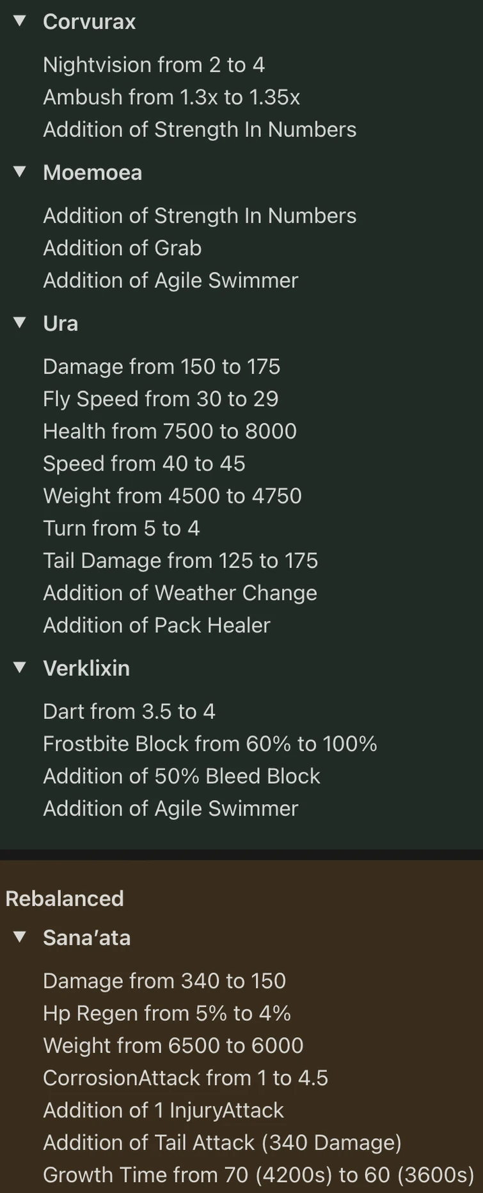Collapse the Corvurax section triangle
The image size is (483, 1193).
20,21
